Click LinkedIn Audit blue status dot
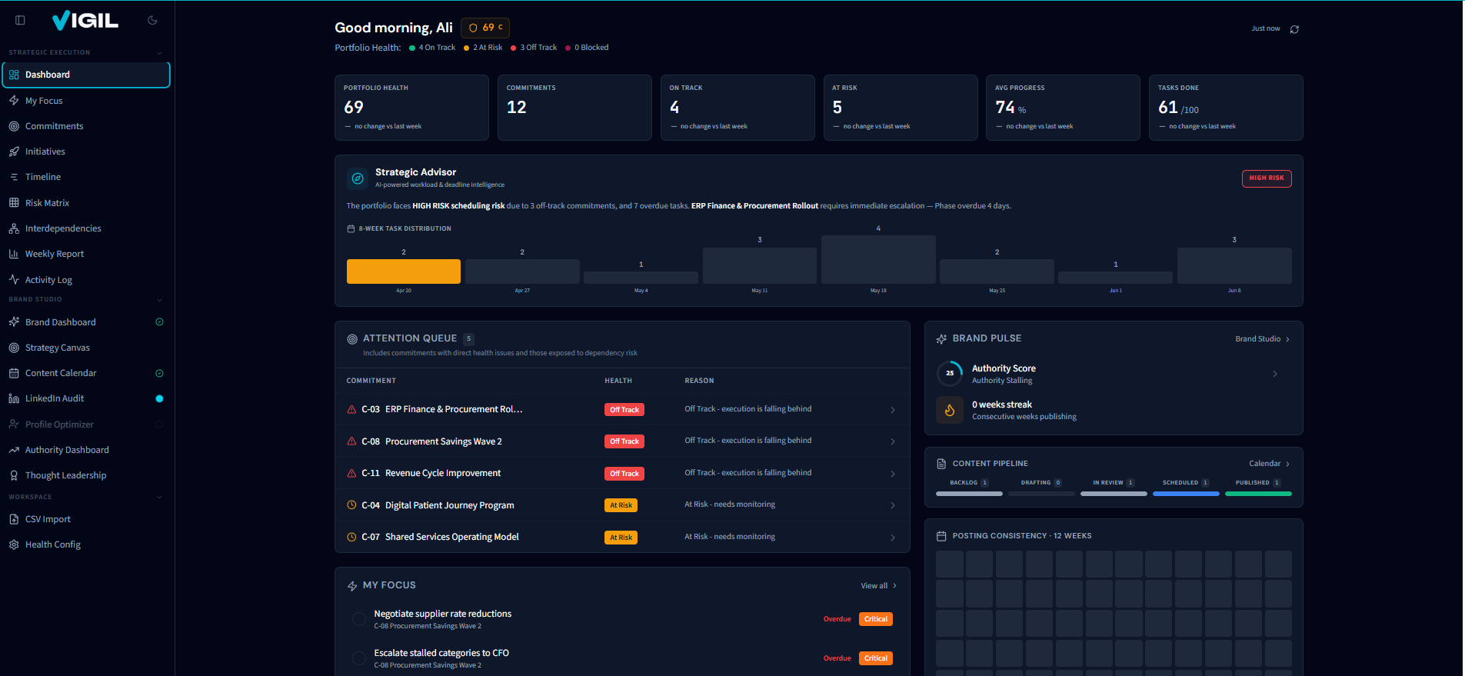The image size is (1465, 676). [159, 398]
